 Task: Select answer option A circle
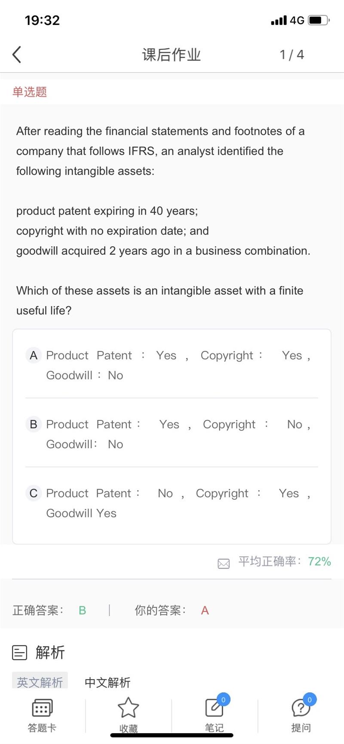34,355
